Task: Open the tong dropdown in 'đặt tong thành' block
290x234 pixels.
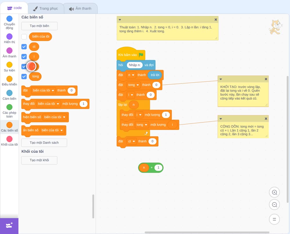Action: [133, 85]
